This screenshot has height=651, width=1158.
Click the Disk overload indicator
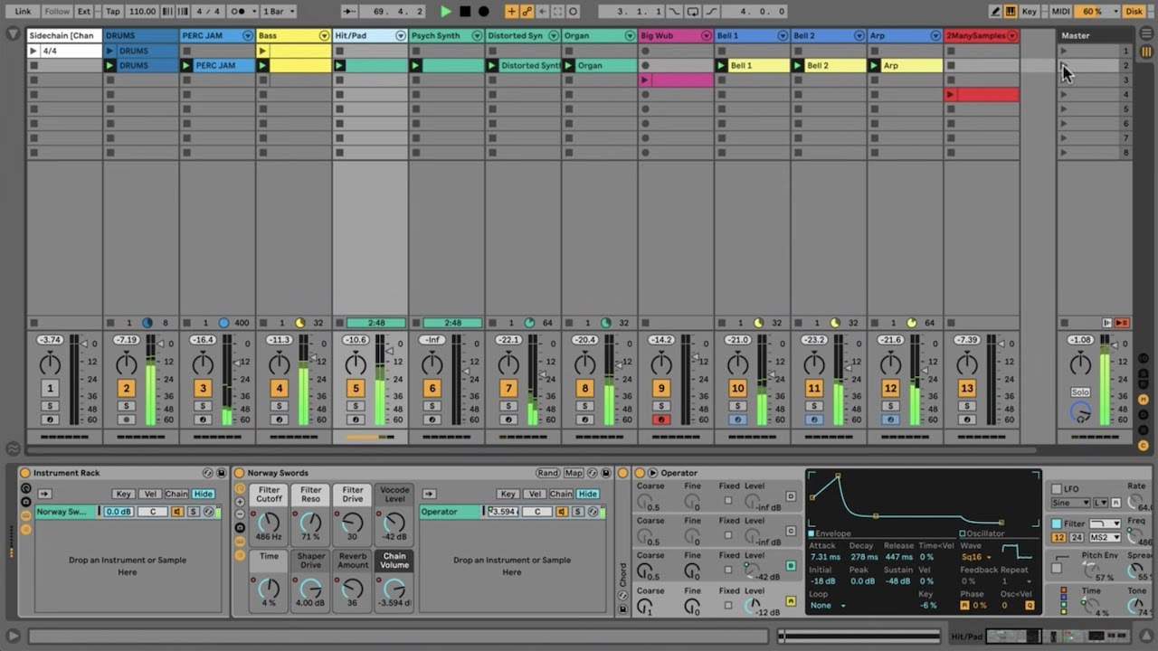1134,12
